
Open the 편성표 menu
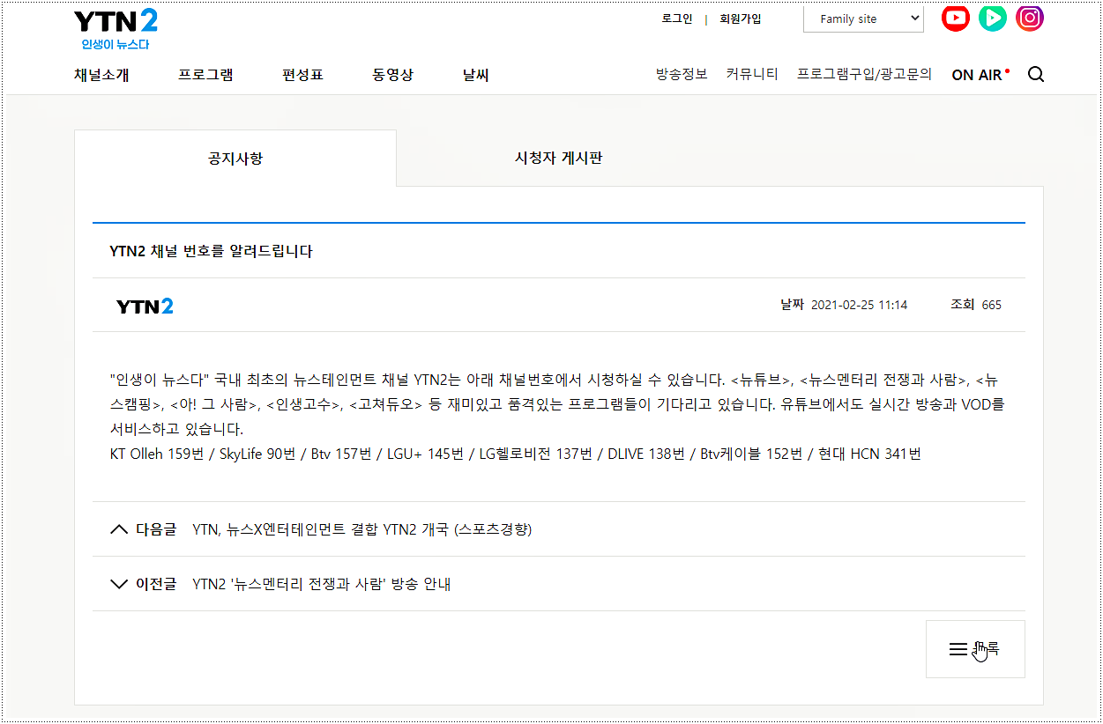pyautogui.click(x=302, y=75)
